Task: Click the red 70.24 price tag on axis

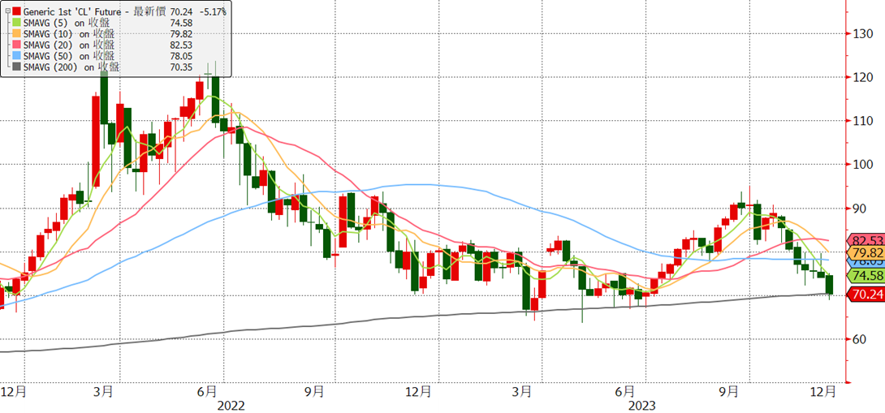Action: click(864, 294)
